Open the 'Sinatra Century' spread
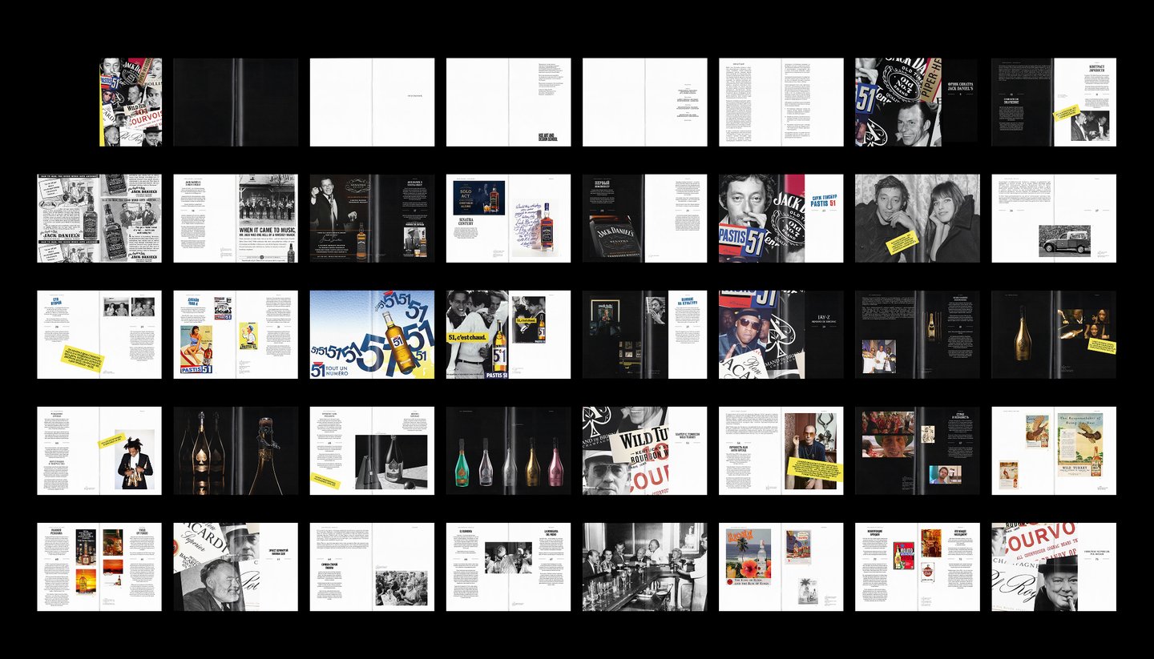The image size is (1154, 659). point(509,219)
